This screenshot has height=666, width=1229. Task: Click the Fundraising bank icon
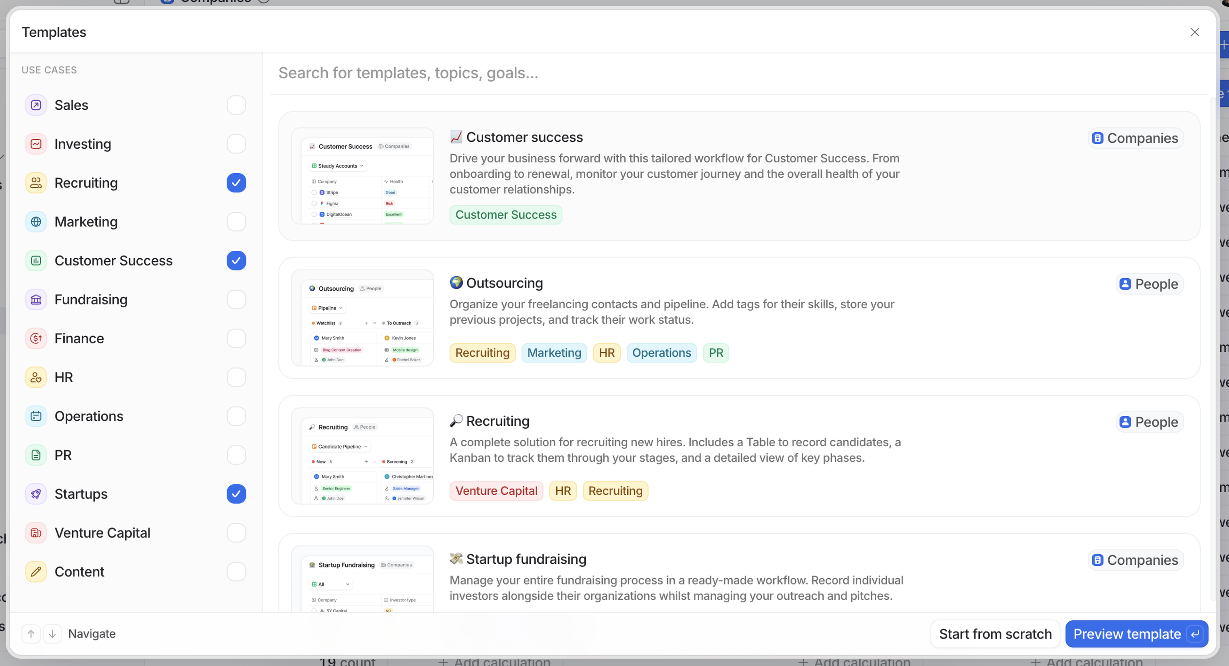click(36, 299)
